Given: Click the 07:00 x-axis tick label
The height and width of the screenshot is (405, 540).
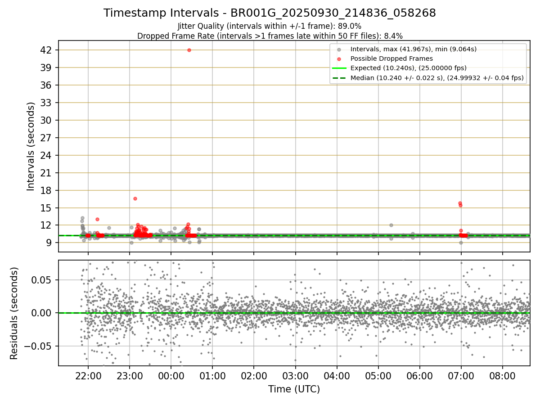Looking at the screenshot, I should (461, 377).
